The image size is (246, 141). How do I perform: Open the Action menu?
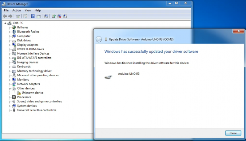[x=17, y=10]
